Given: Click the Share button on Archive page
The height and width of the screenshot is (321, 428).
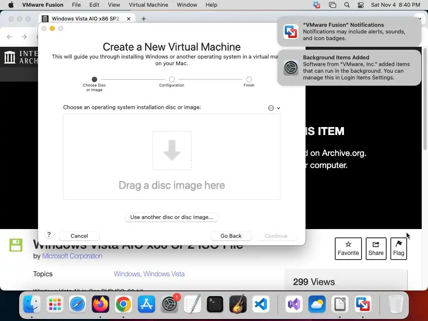Looking at the screenshot, I should point(376,249).
